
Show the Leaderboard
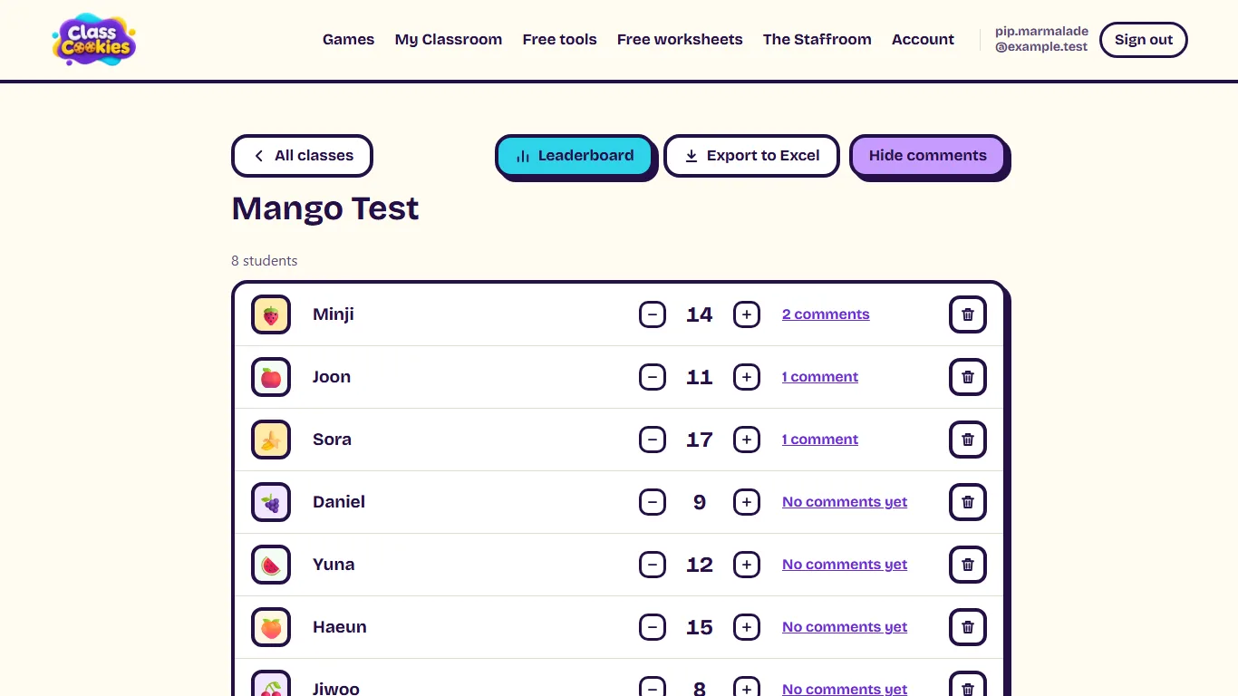[x=575, y=156]
